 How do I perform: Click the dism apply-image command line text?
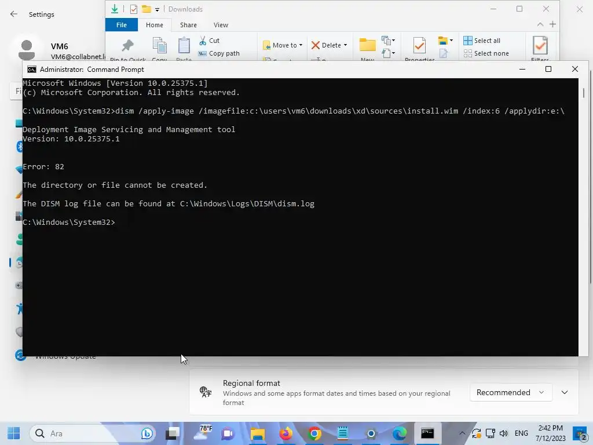point(339,111)
